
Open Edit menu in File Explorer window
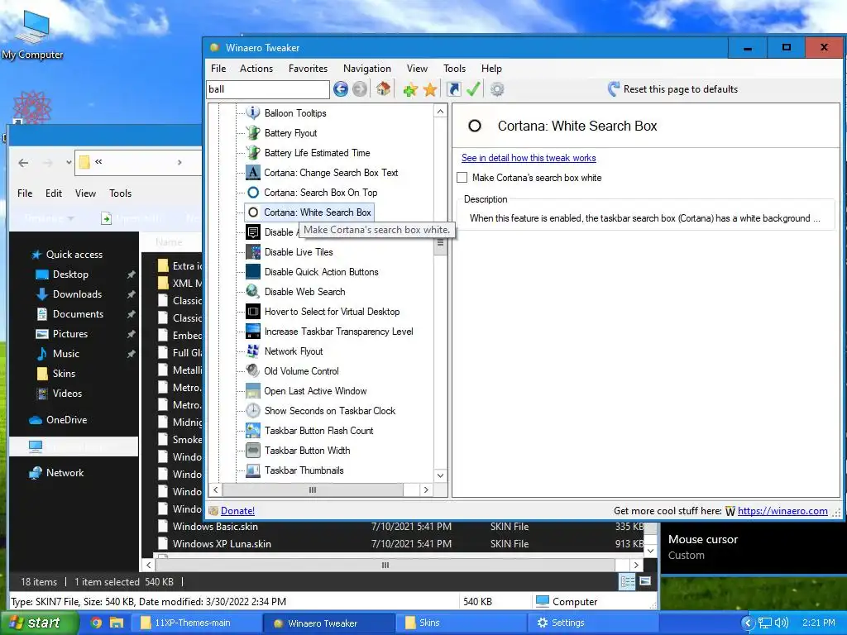pos(54,193)
